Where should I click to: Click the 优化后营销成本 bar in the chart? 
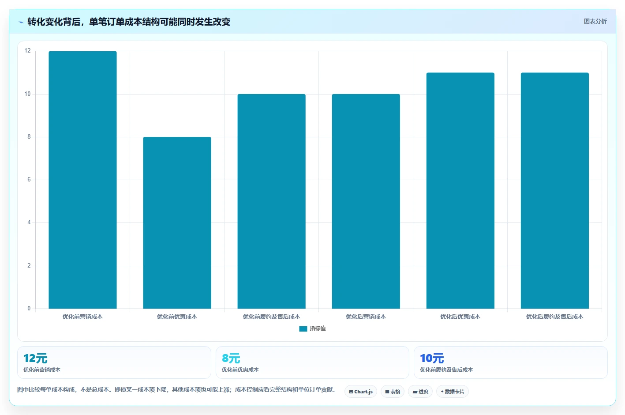[x=366, y=201]
